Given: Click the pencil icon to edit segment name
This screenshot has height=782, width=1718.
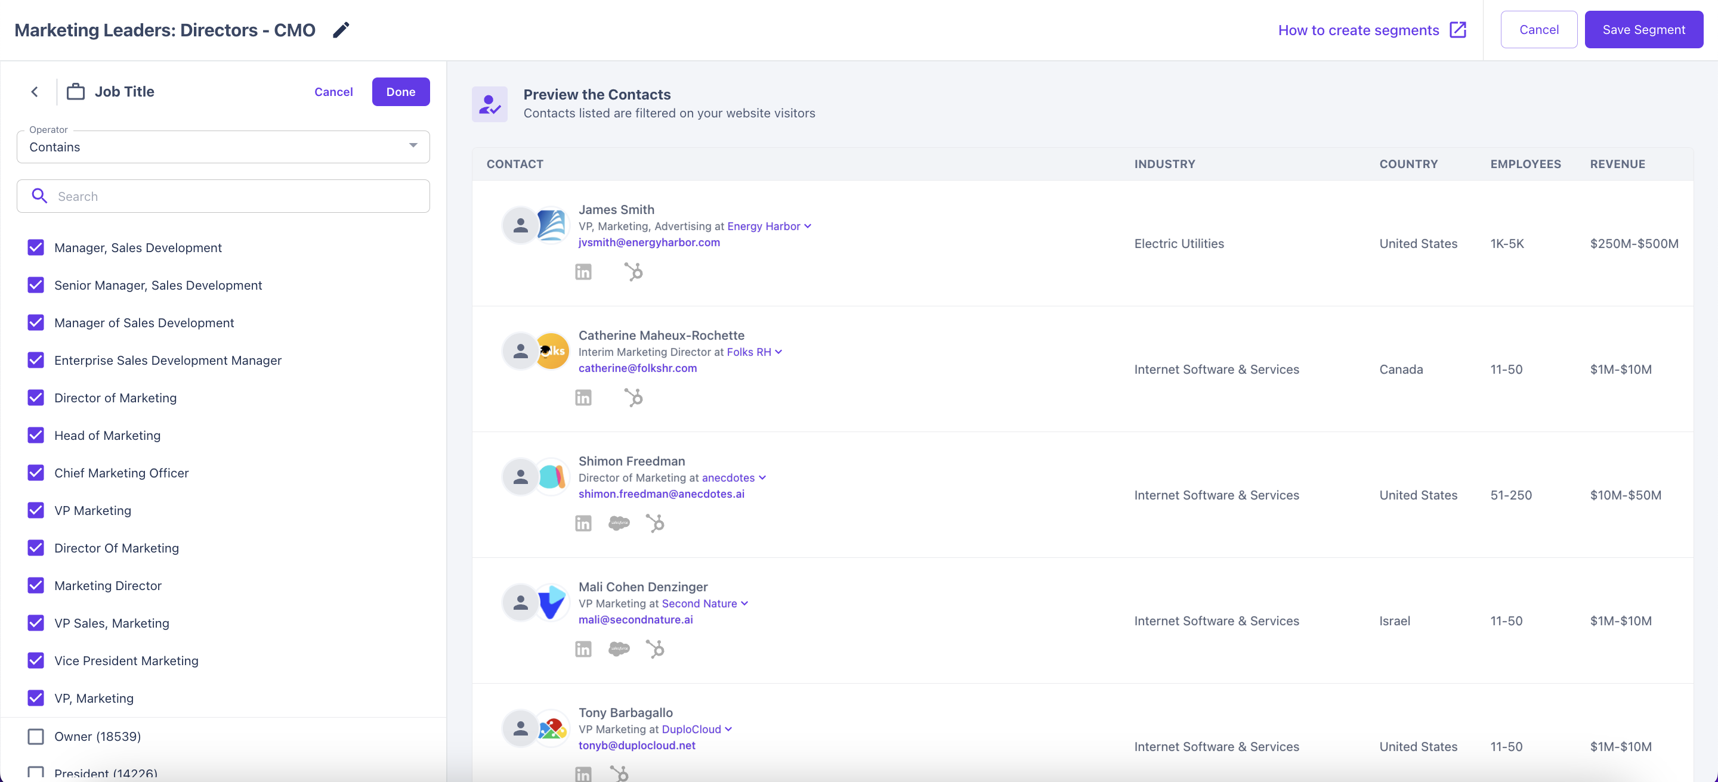Looking at the screenshot, I should [341, 30].
